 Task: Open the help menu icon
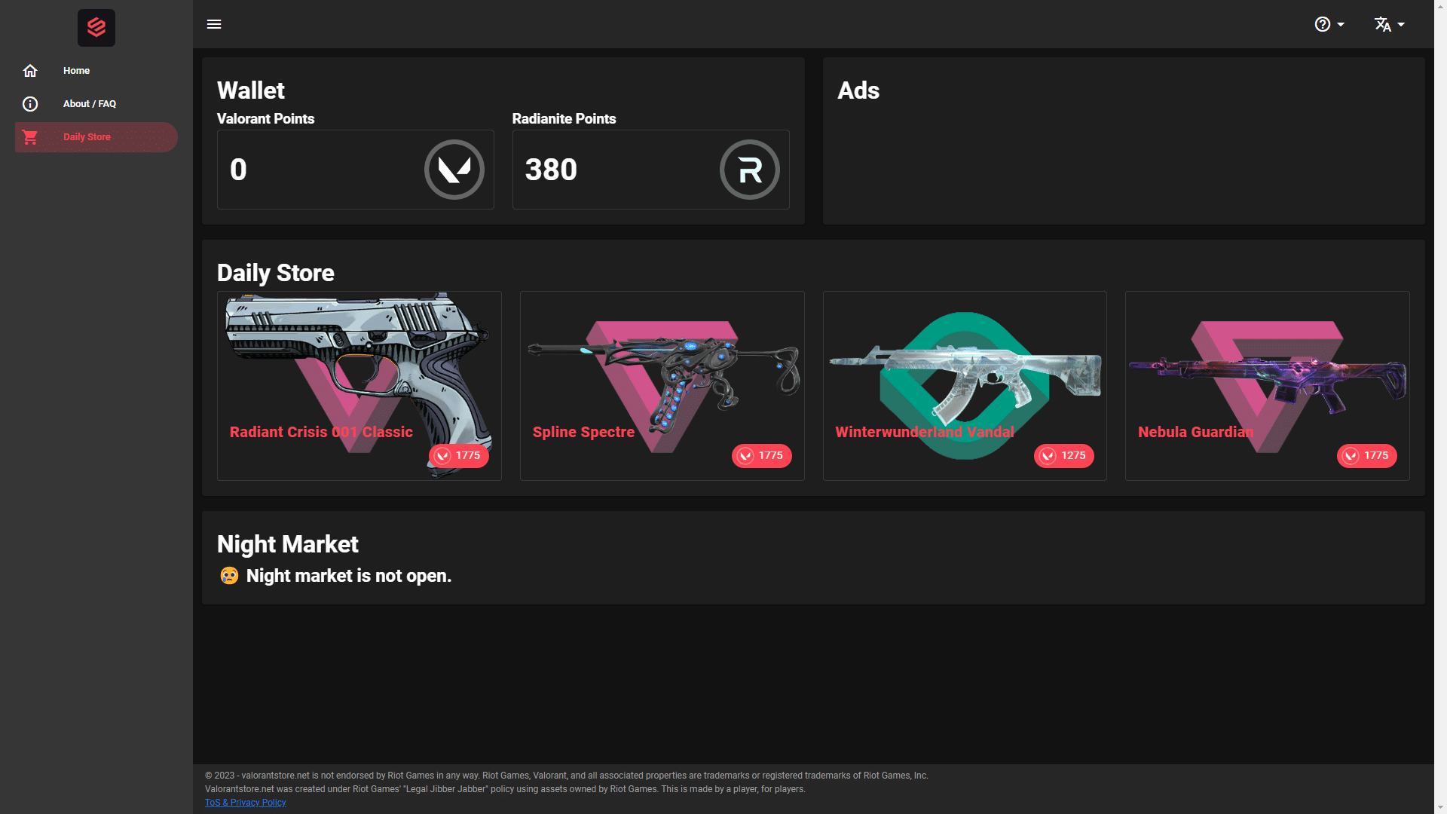[1323, 24]
